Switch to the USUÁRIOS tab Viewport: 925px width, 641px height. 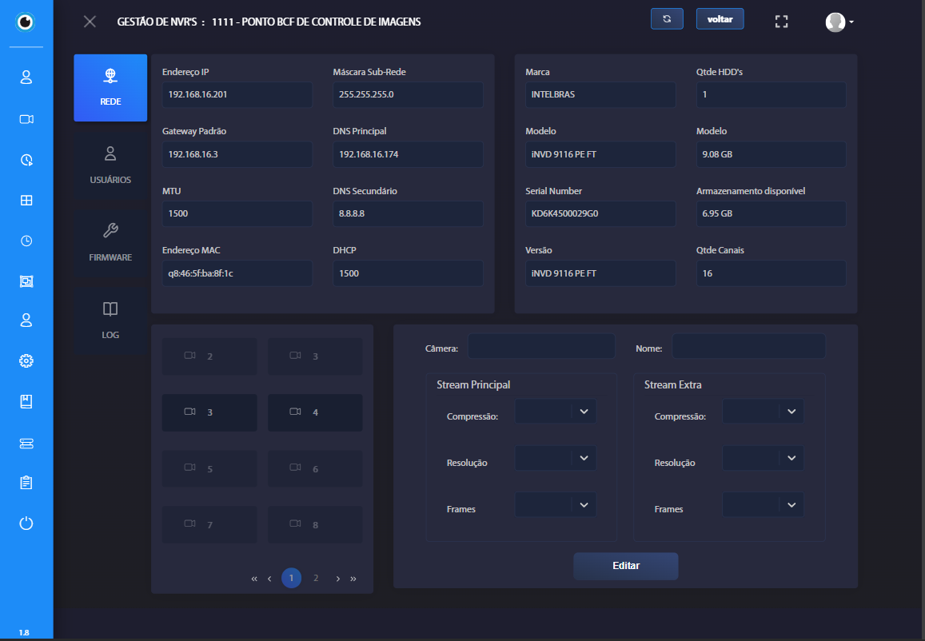110,165
